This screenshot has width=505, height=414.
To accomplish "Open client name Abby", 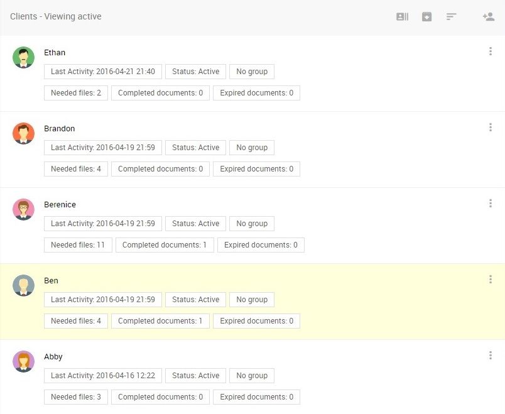I will pyautogui.click(x=53, y=357).
